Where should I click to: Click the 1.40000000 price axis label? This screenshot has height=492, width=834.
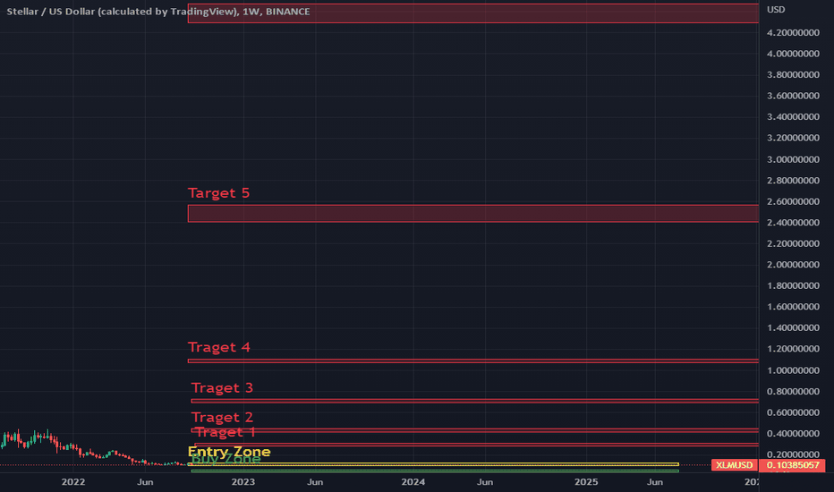pyautogui.click(x=793, y=327)
